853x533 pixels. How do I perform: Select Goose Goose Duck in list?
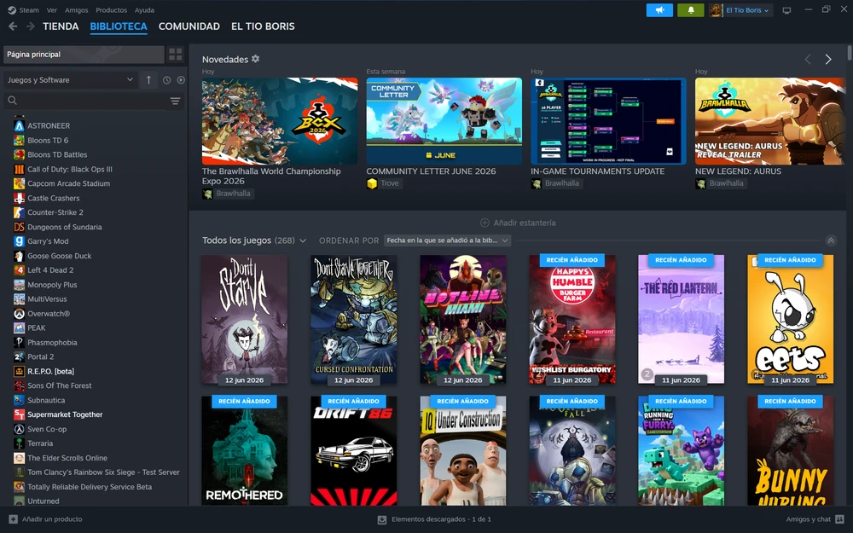coord(60,256)
